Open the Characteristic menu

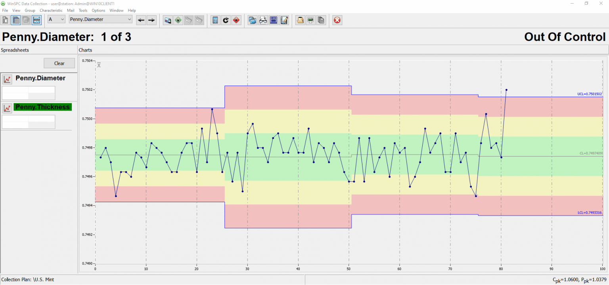coord(51,10)
